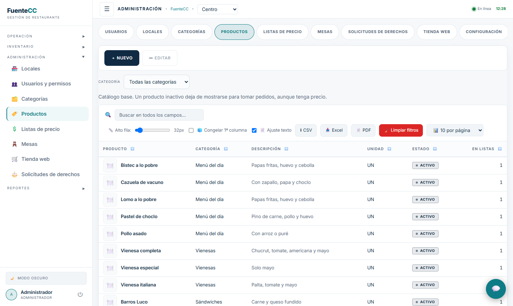The width and height of the screenshot is (513, 306).
Task: Open the Solicitudes de derechos tab
Action: point(378,32)
